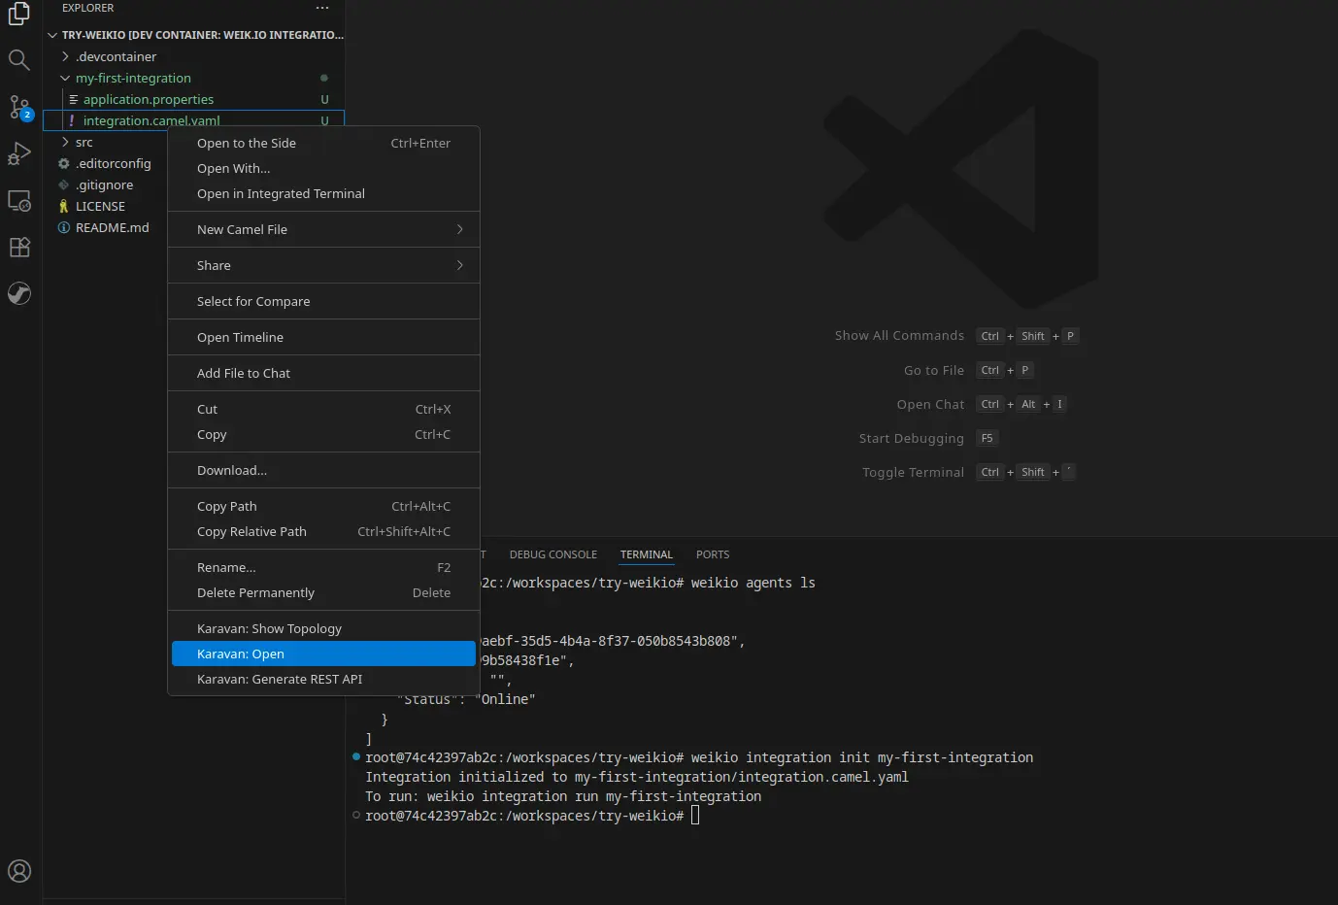Open Run and Debug view

pyautogui.click(x=19, y=153)
